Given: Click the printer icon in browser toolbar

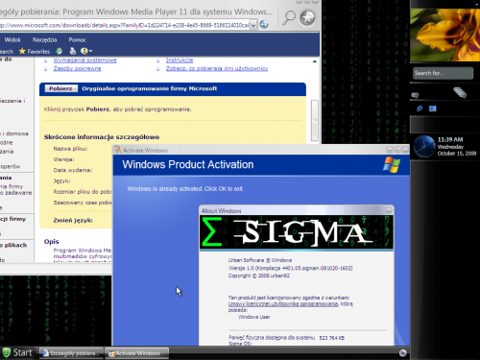Looking at the screenshot, I should [73, 51].
